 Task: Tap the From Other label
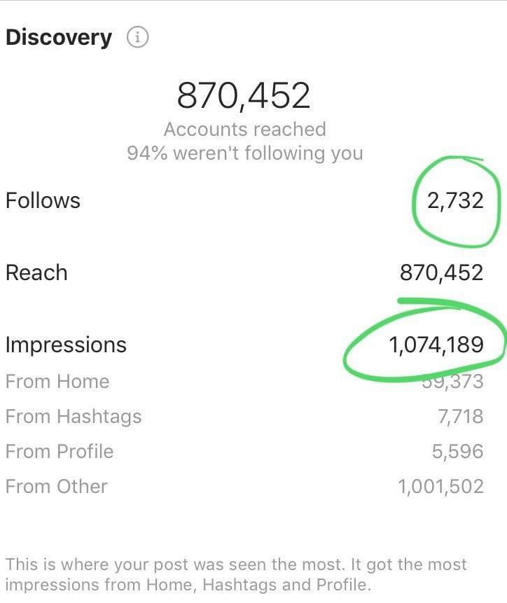57,487
